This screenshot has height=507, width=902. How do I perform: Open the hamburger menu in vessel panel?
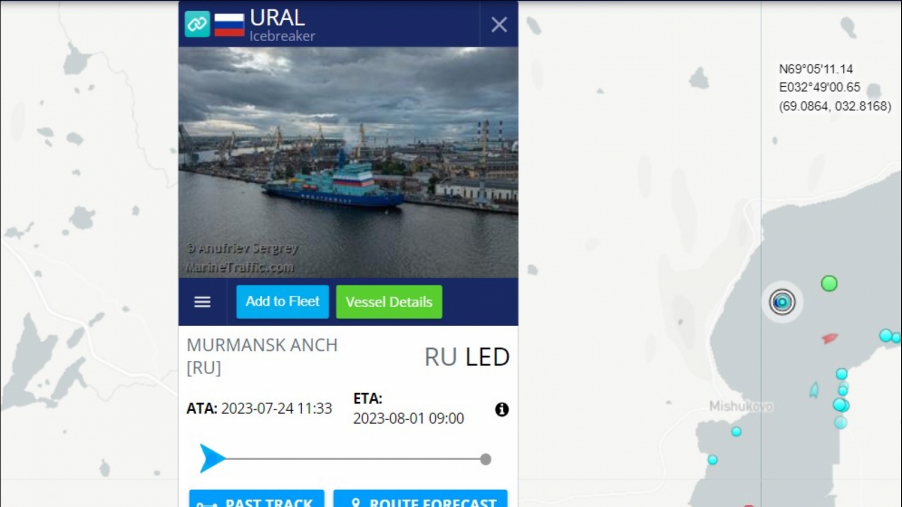pyautogui.click(x=202, y=302)
